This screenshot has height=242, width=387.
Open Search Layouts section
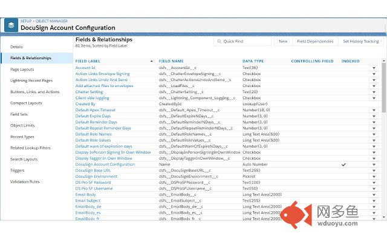click(24, 159)
